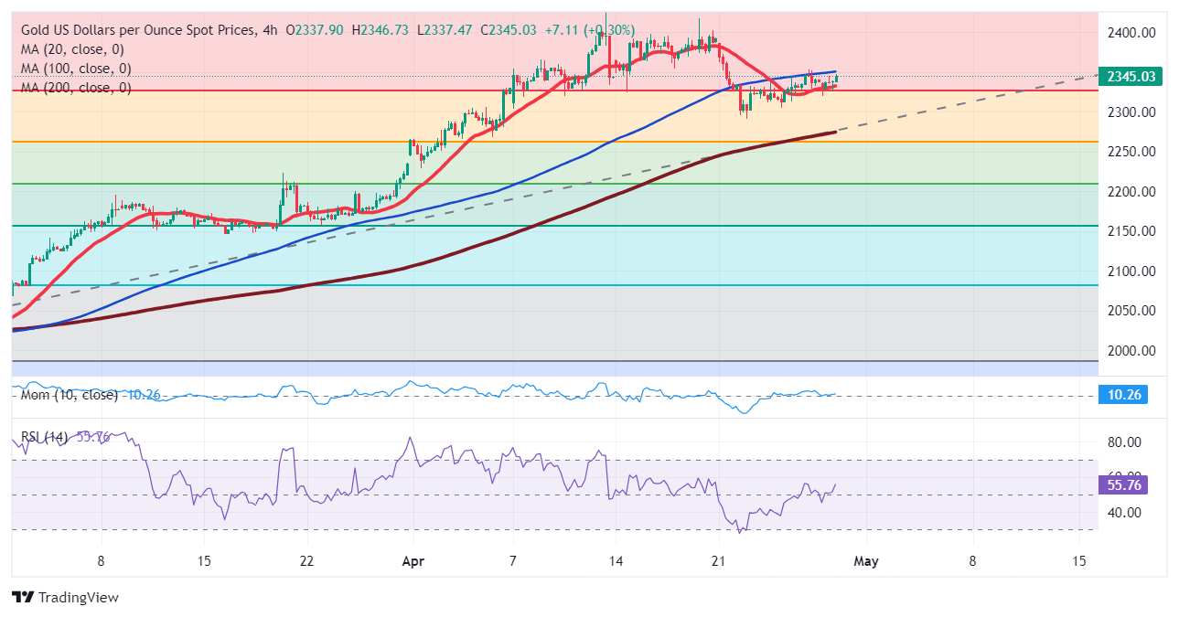Click the Gold US Dollars per Ounce title
Image resolution: width=1179 pixels, height=617 pixels.
[x=137, y=30]
